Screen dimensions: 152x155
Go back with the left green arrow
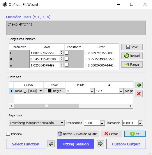51,144
